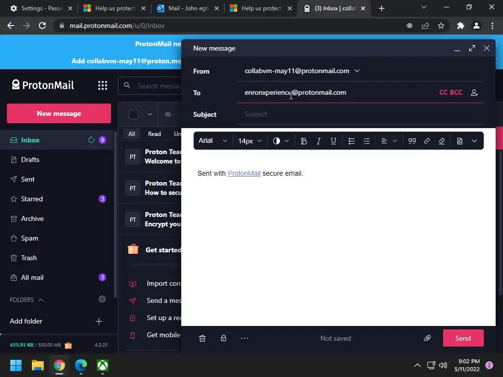This screenshot has width=503, height=377.
Task: Add CC recipients
Action: point(444,93)
